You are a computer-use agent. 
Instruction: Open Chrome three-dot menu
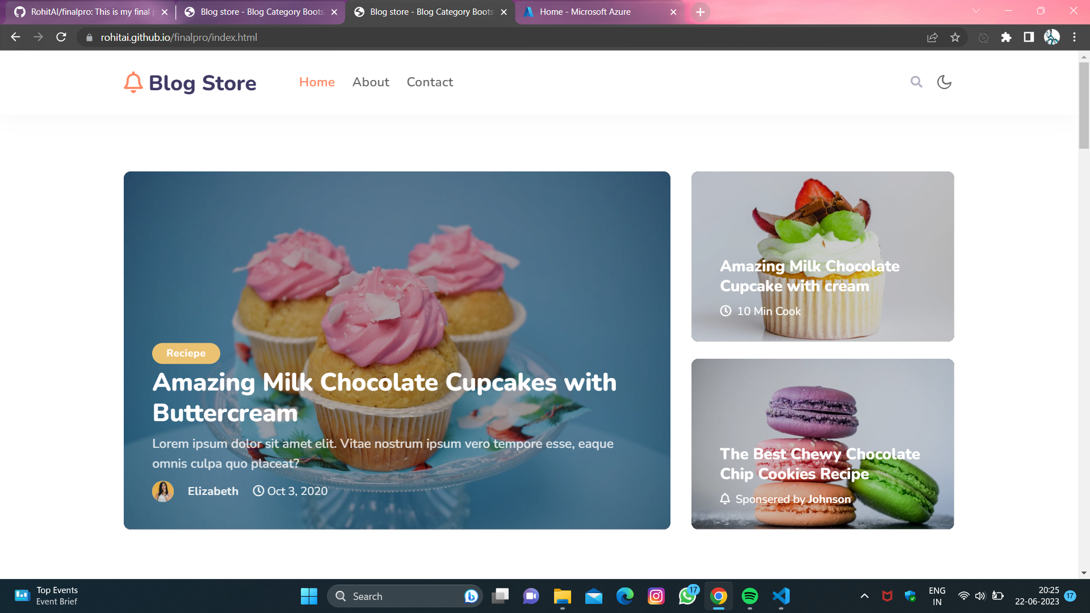tap(1074, 37)
